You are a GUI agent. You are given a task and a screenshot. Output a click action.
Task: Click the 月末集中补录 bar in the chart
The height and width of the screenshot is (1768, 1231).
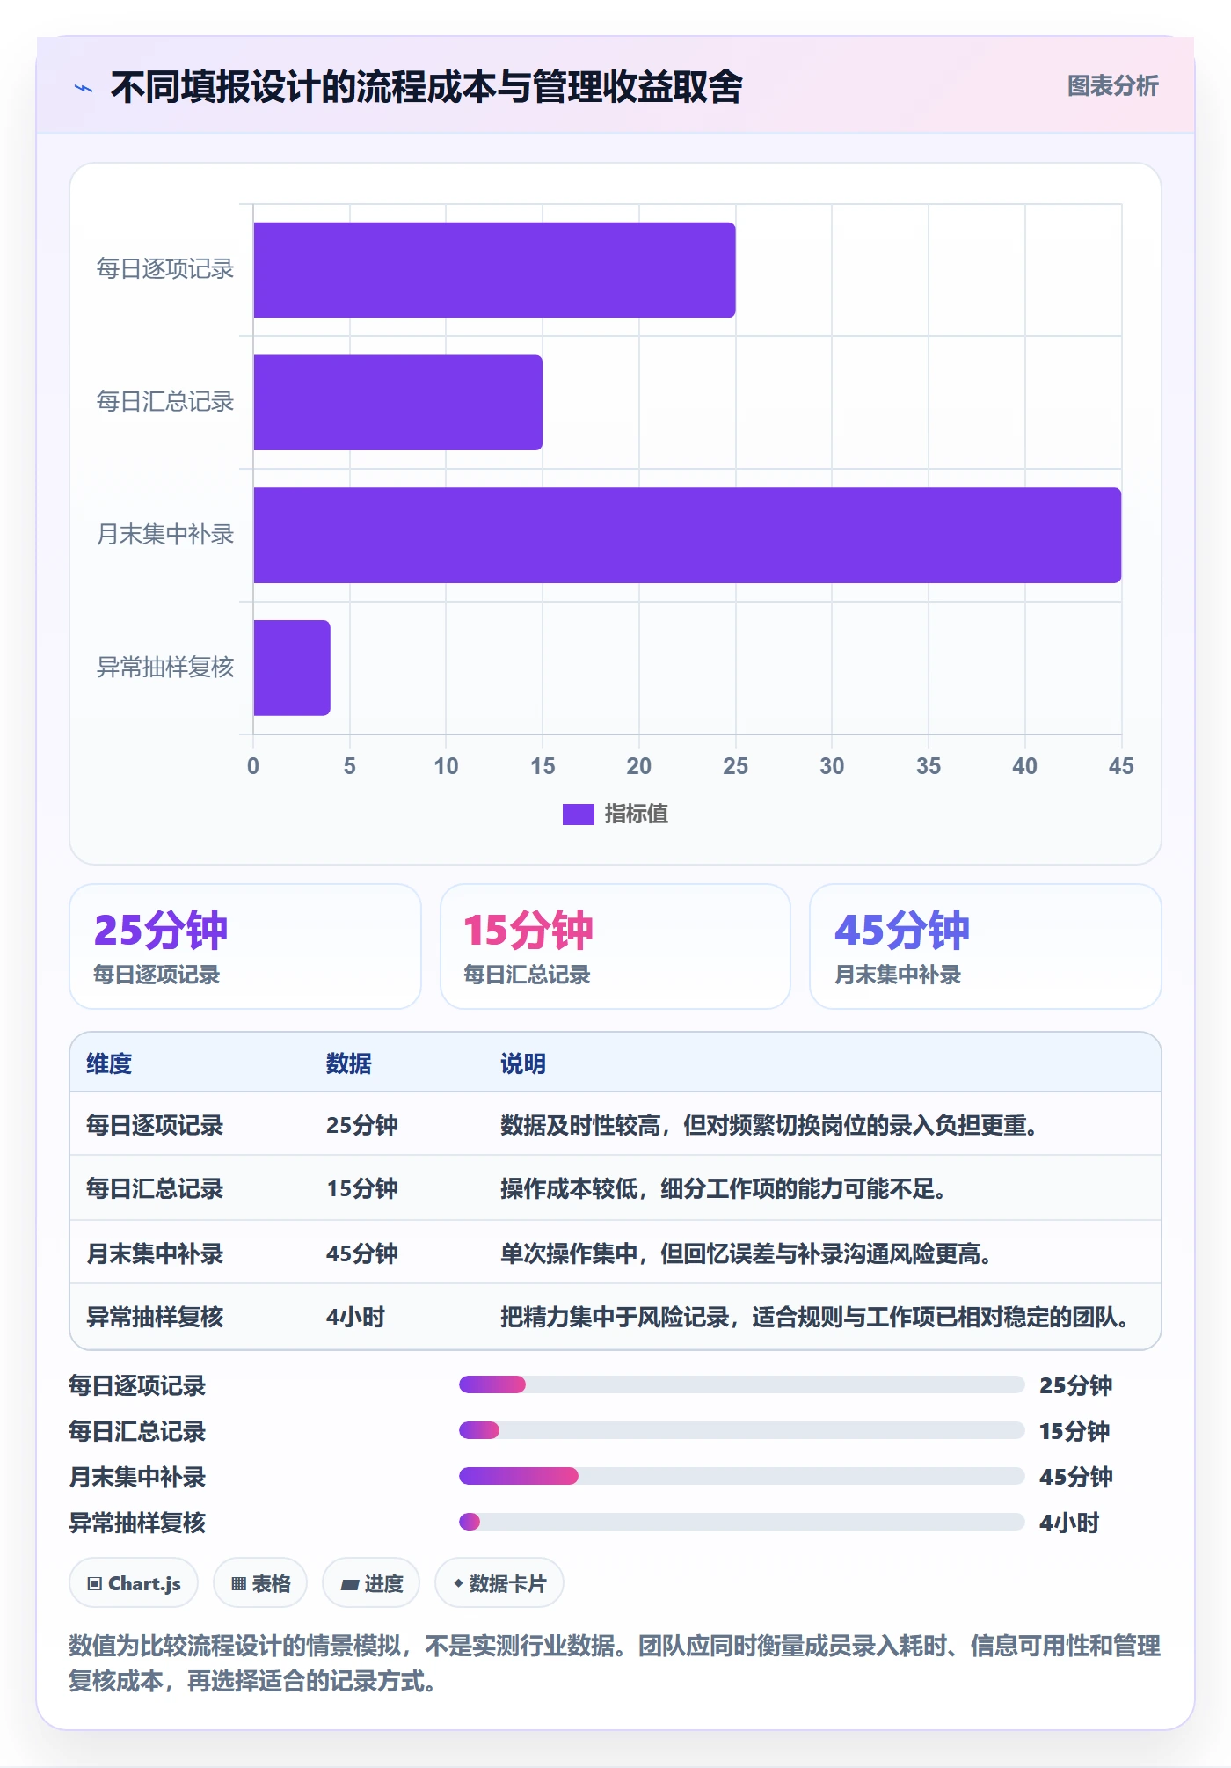pos(687,535)
